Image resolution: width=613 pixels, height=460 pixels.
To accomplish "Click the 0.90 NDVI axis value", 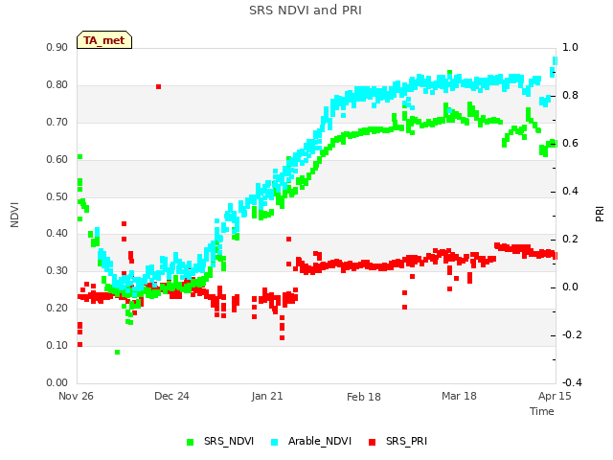I will 57,48.
